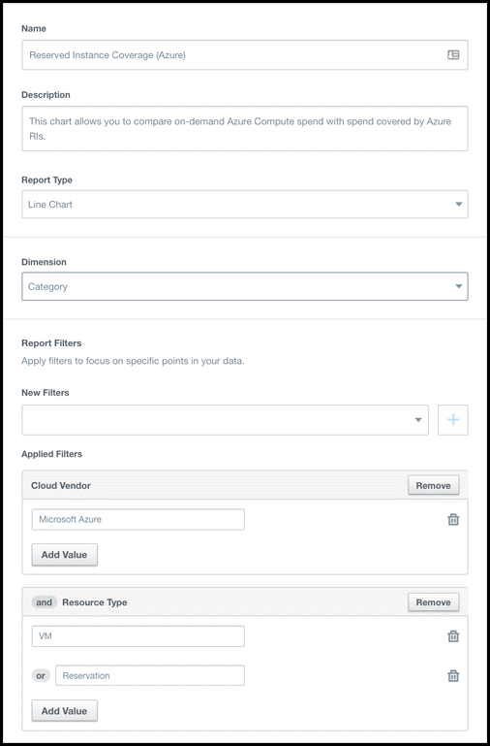Remove the Resource Type filter
The height and width of the screenshot is (746, 490).
point(434,601)
